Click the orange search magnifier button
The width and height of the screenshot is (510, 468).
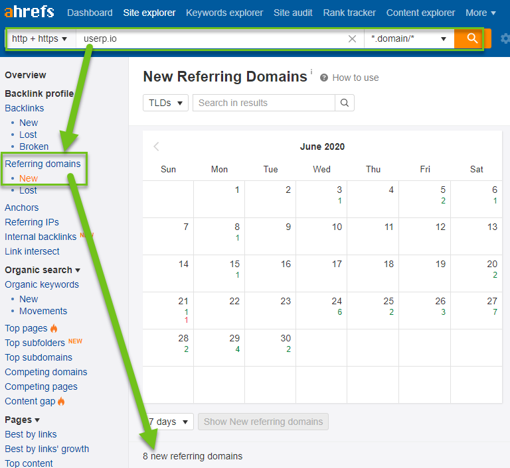[x=472, y=38]
